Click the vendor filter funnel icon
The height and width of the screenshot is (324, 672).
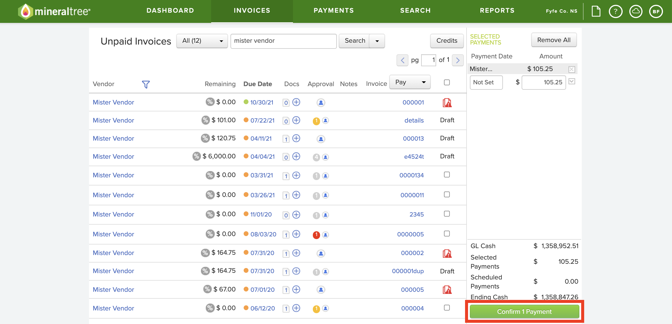146,84
